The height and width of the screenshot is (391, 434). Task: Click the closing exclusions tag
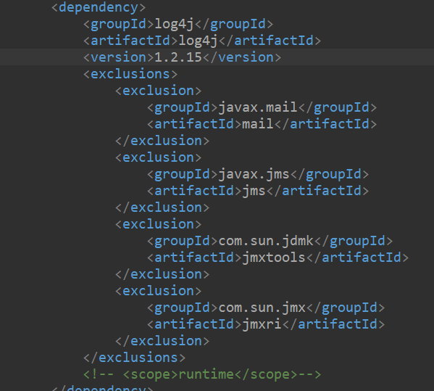pos(135,358)
